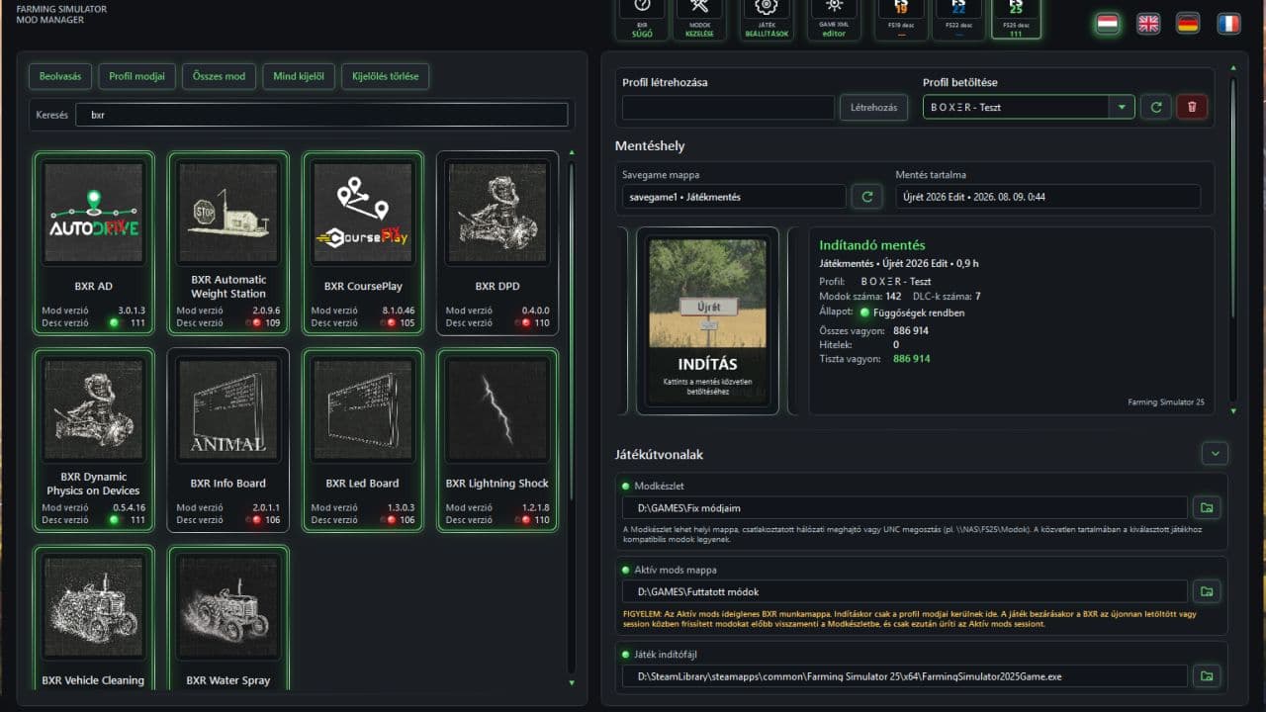Click the Létrehozás create button
Viewport: 1266px width, 712px height.
click(x=874, y=107)
